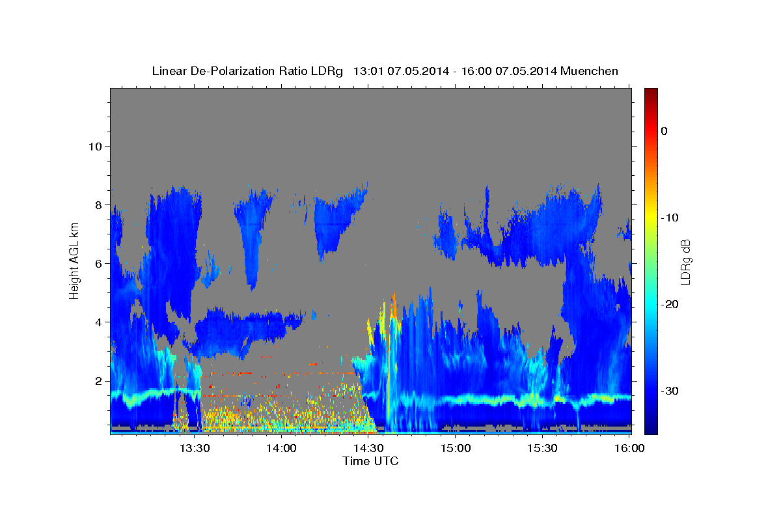Click the 15:00 time tick label
Screen dimensions: 781x521
[x=456, y=449]
